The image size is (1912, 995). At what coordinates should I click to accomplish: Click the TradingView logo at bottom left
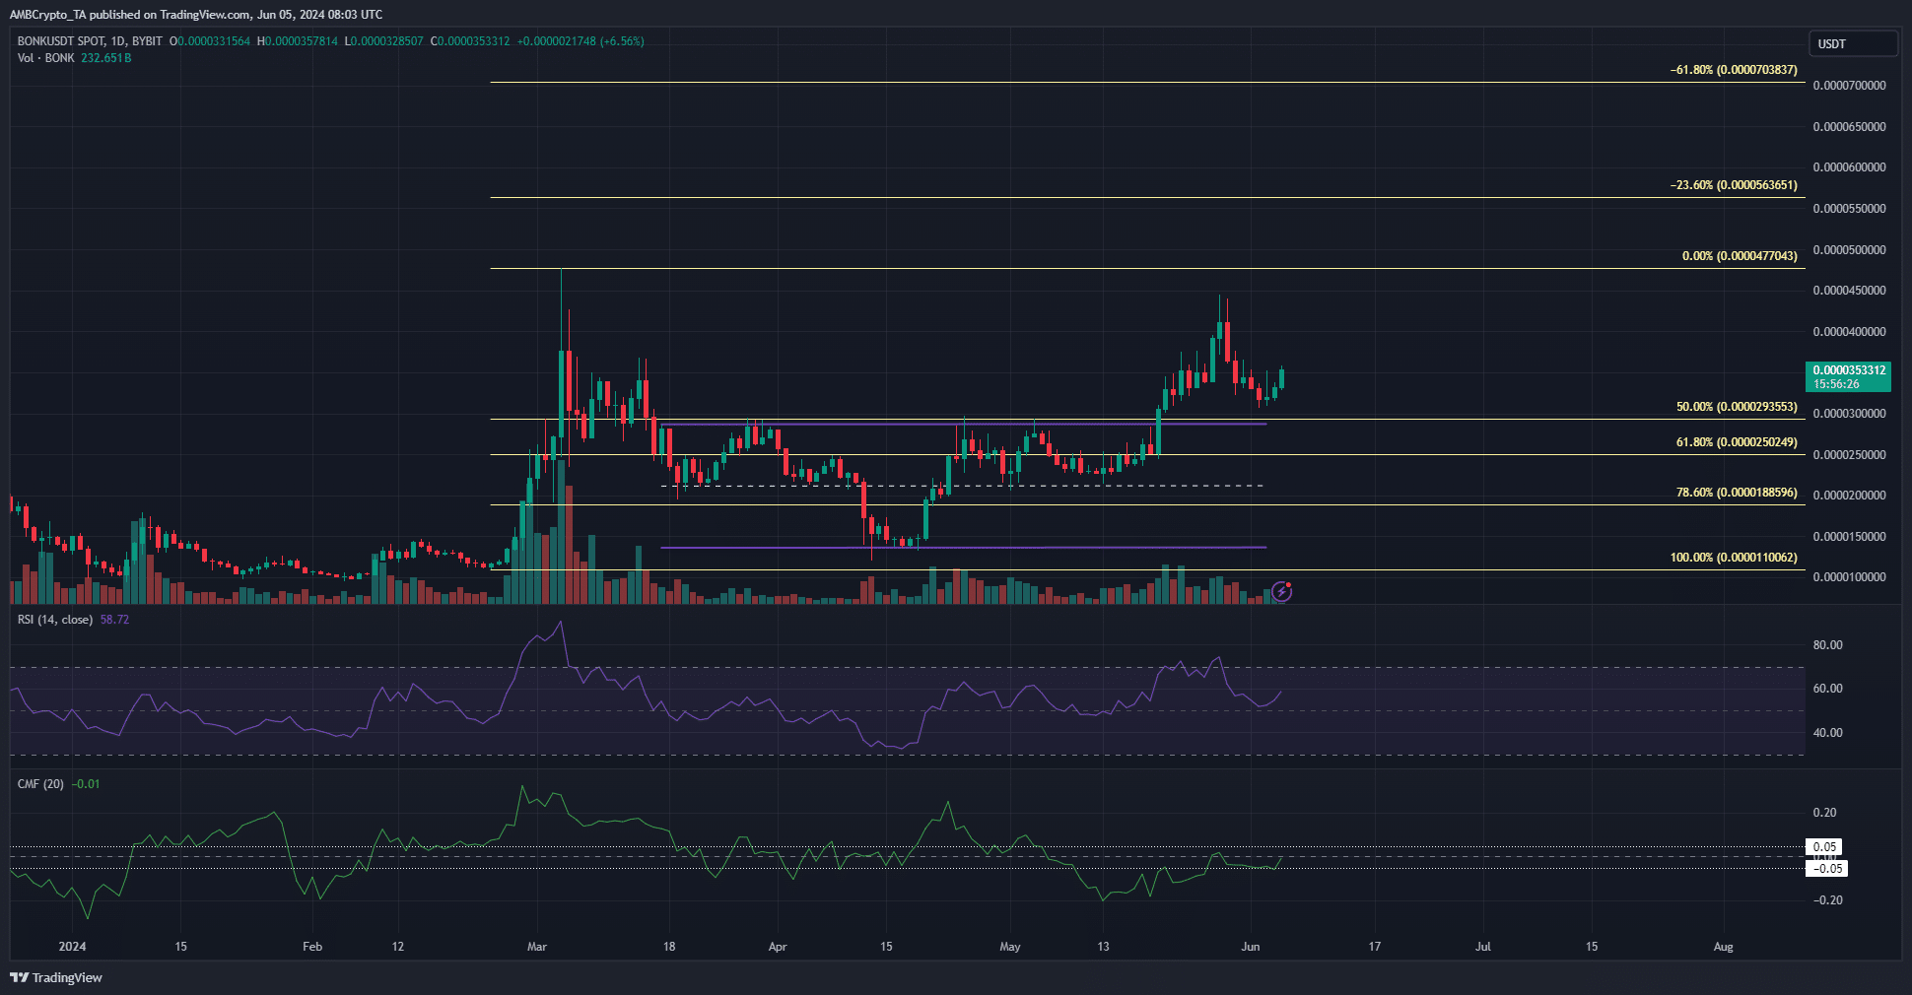(56, 977)
